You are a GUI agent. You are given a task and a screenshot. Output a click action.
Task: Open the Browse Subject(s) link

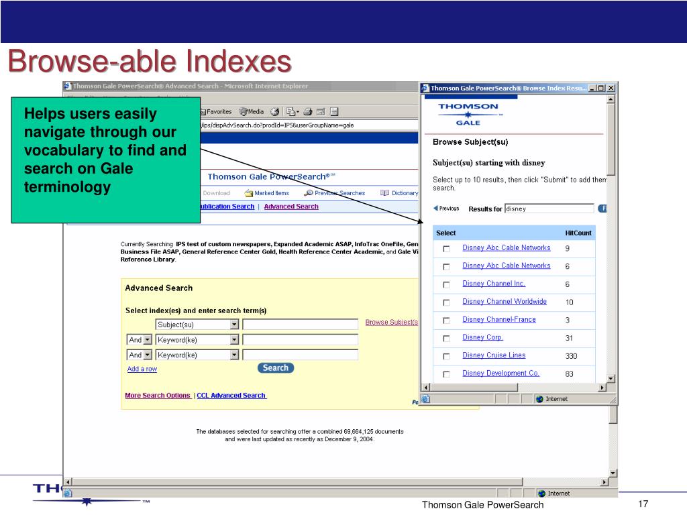click(x=392, y=323)
